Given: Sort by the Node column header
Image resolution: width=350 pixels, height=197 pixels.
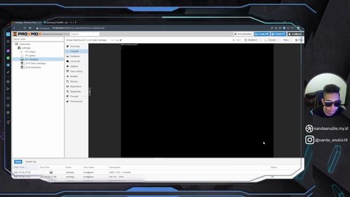Looking at the screenshot, I should click(x=73, y=167).
